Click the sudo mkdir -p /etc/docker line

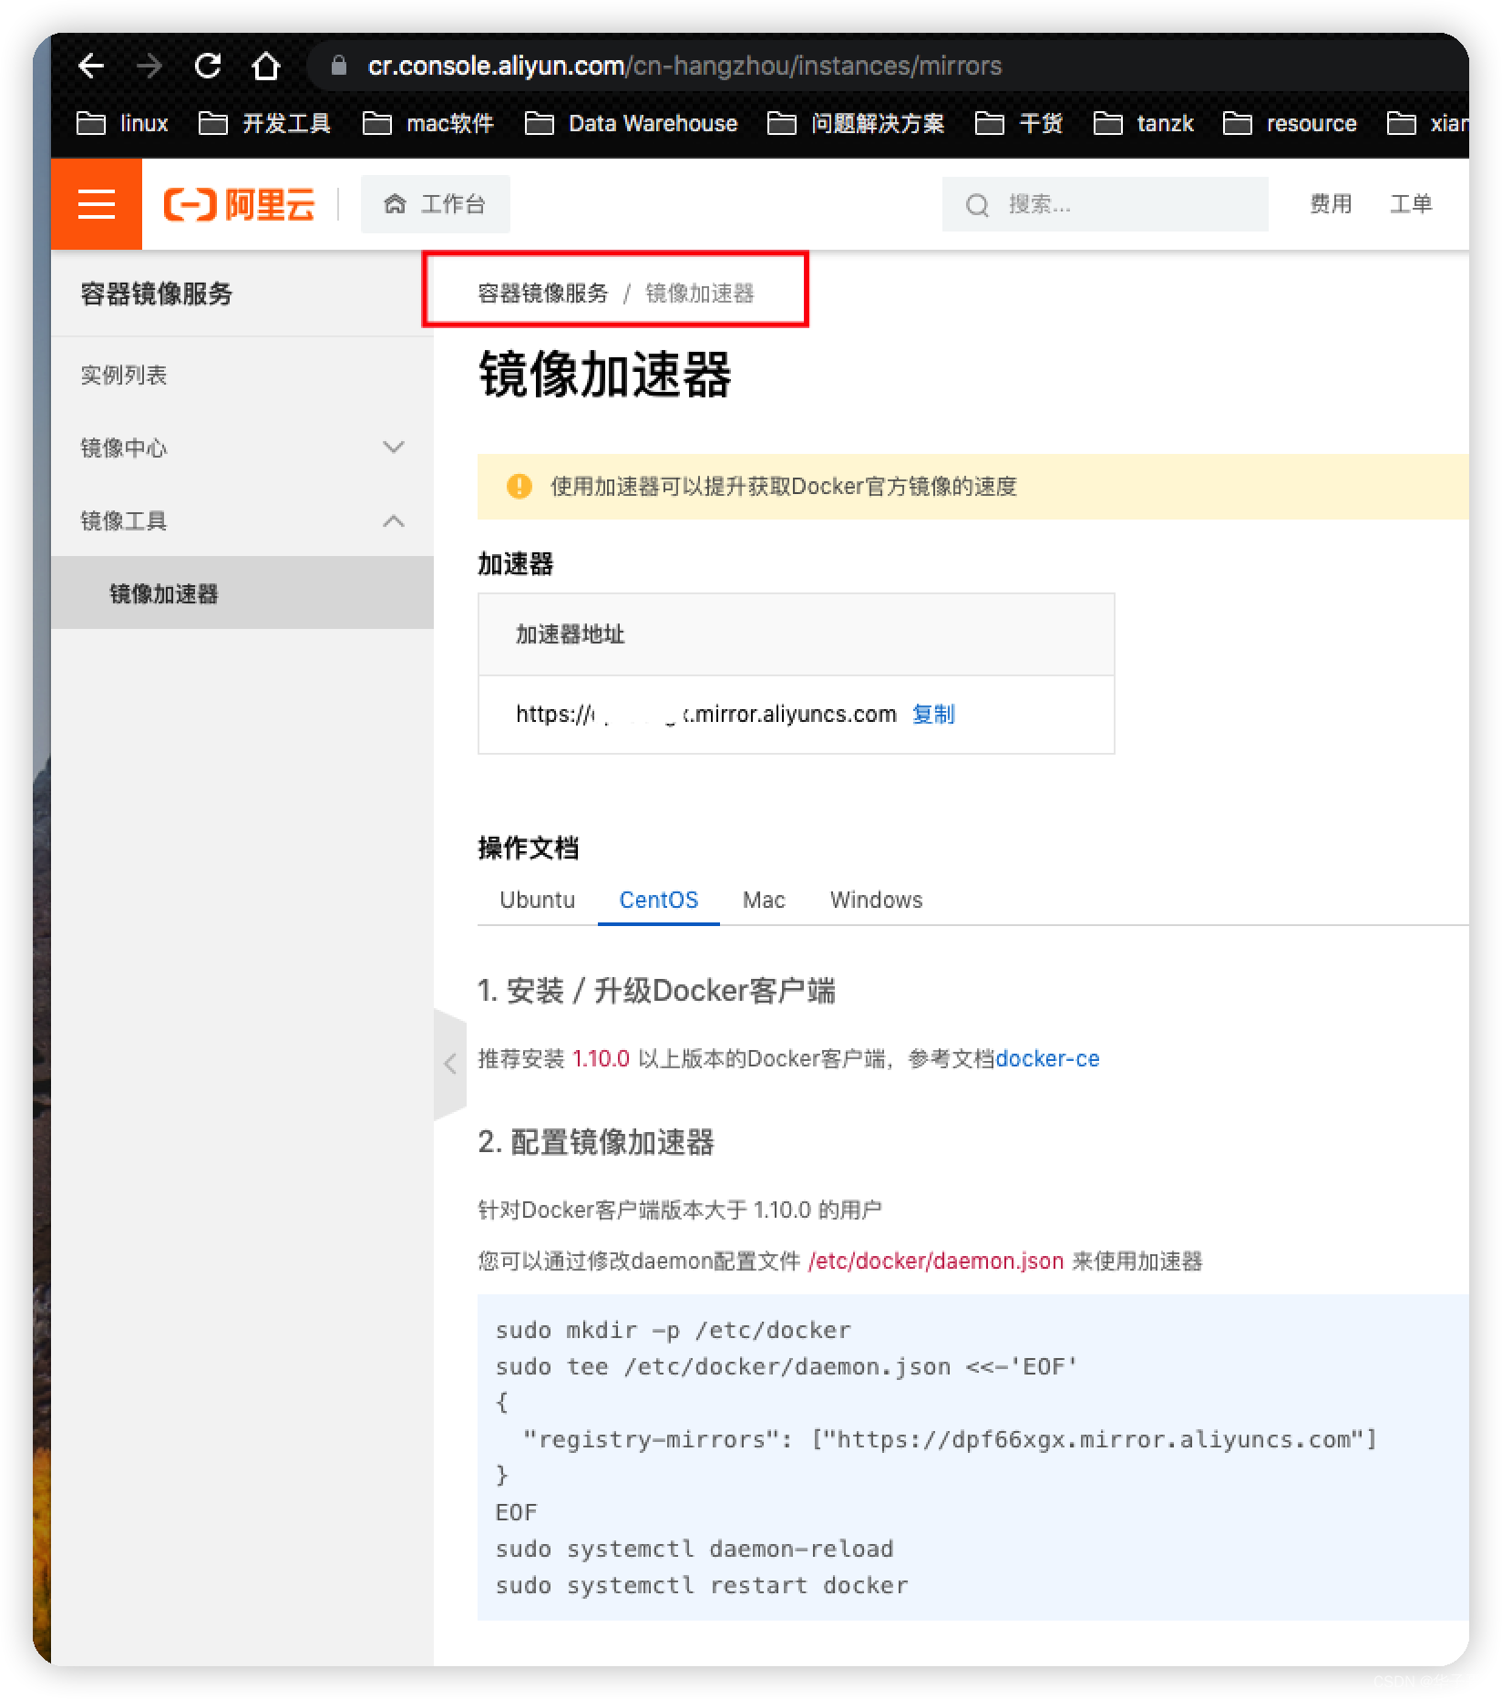point(673,1330)
